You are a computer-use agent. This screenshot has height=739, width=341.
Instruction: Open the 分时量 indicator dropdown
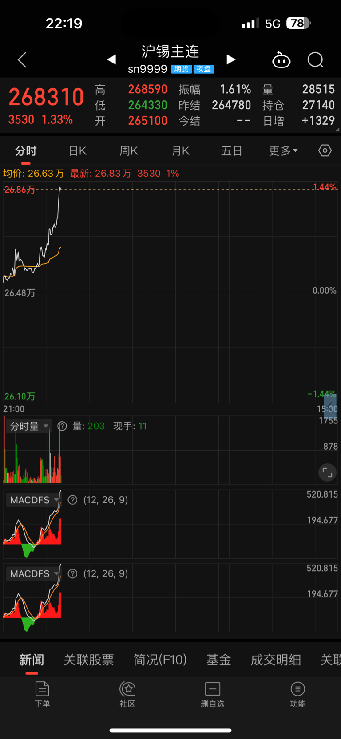(x=29, y=426)
